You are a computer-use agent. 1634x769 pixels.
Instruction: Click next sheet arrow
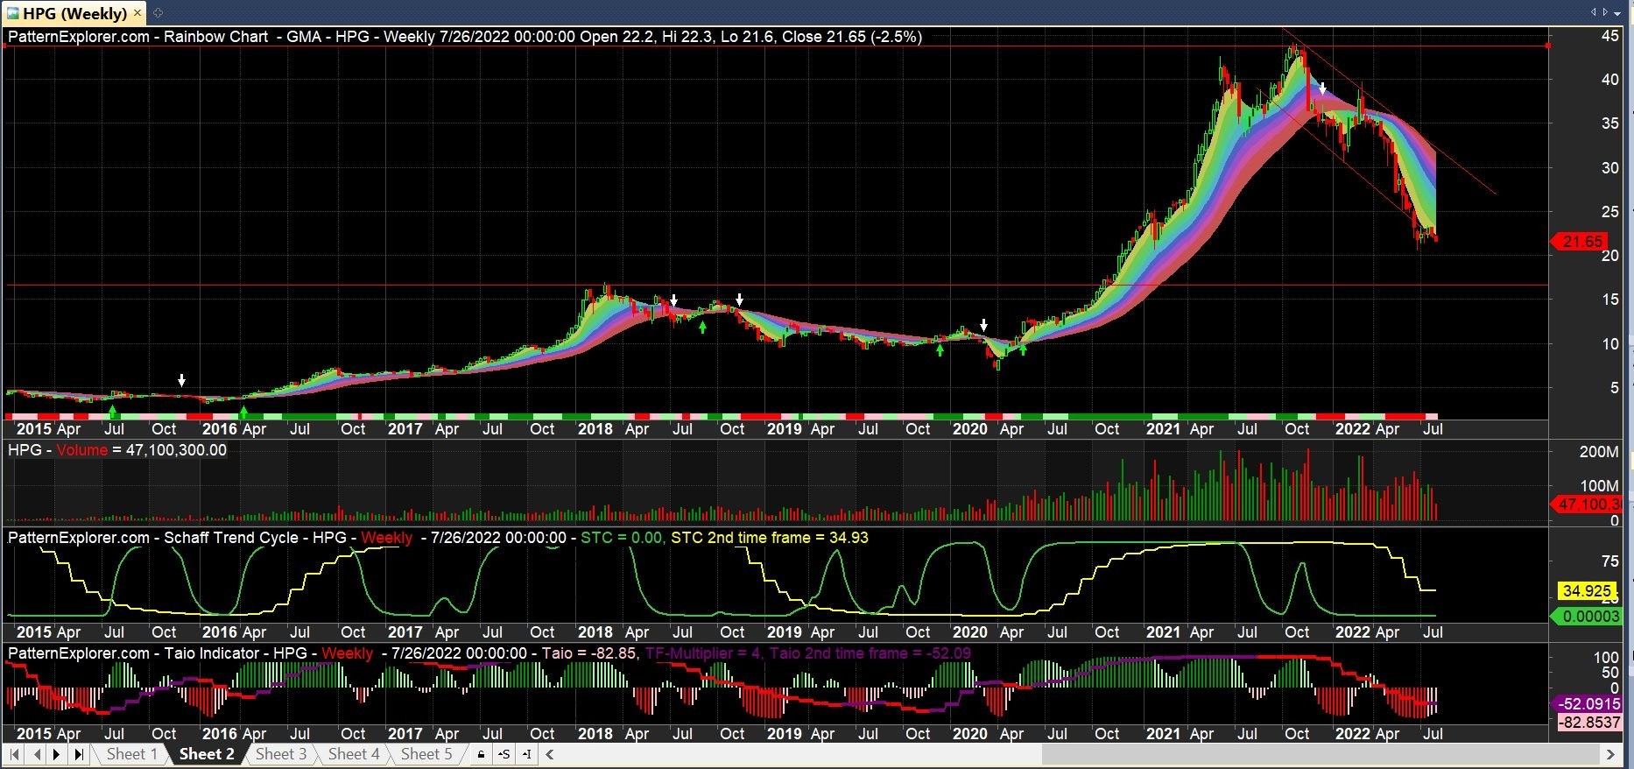tap(57, 754)
